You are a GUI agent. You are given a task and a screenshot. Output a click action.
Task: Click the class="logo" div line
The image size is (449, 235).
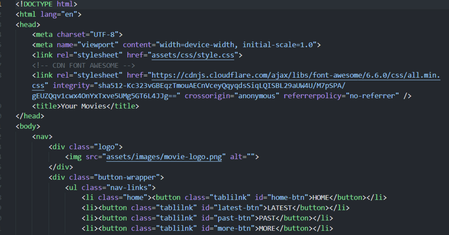[x=86, y=147]
